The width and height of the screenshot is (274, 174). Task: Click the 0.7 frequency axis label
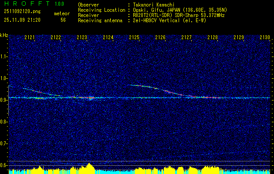pyautogui.click(x=4, y=143)
